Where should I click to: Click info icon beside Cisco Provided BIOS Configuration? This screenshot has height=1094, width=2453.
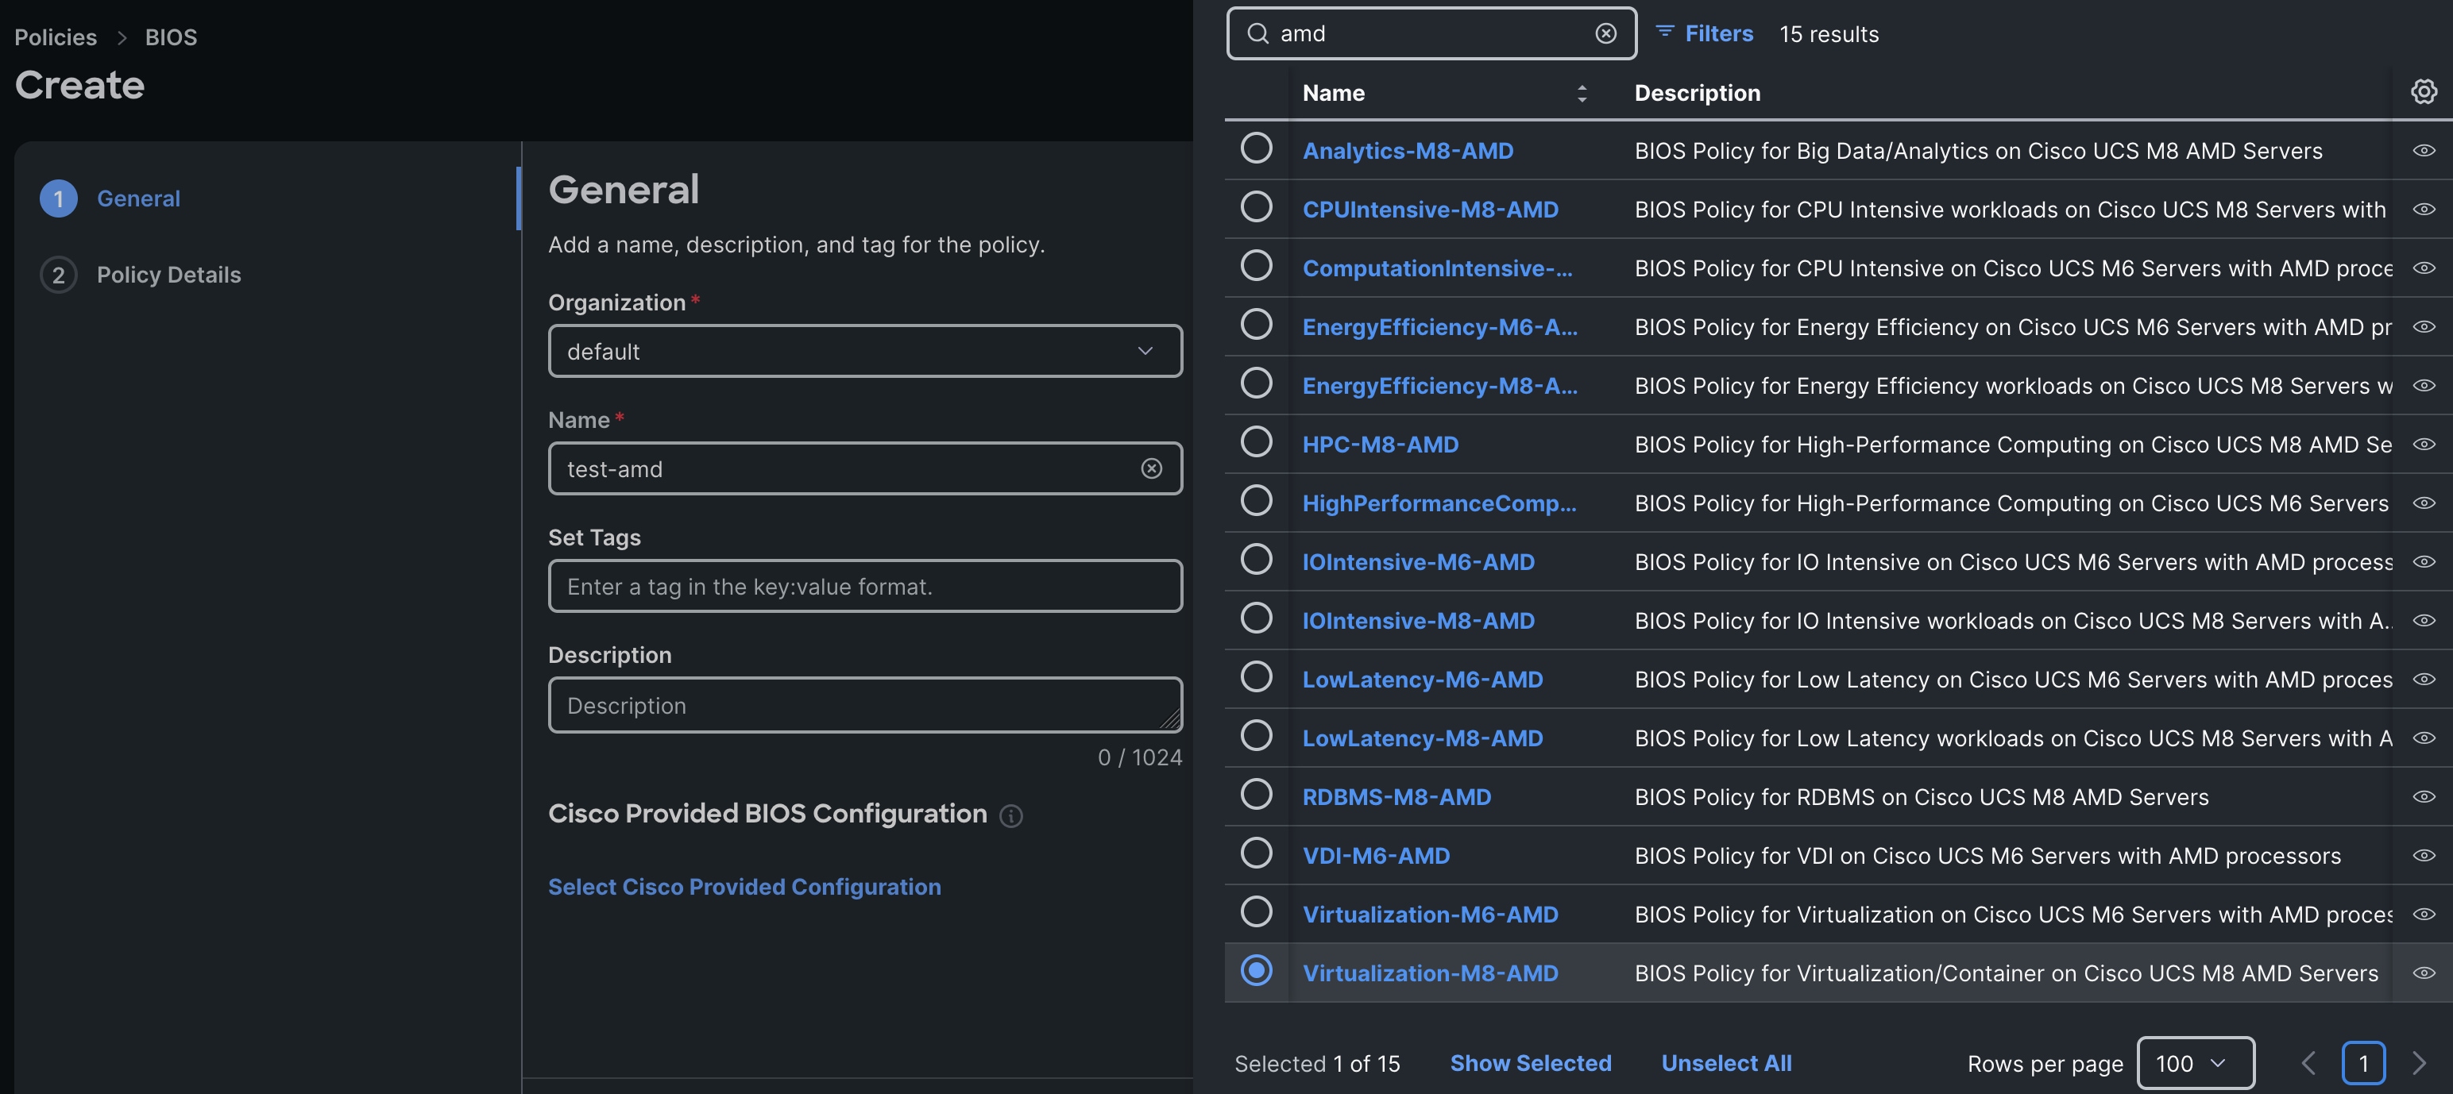(1010, 815)
